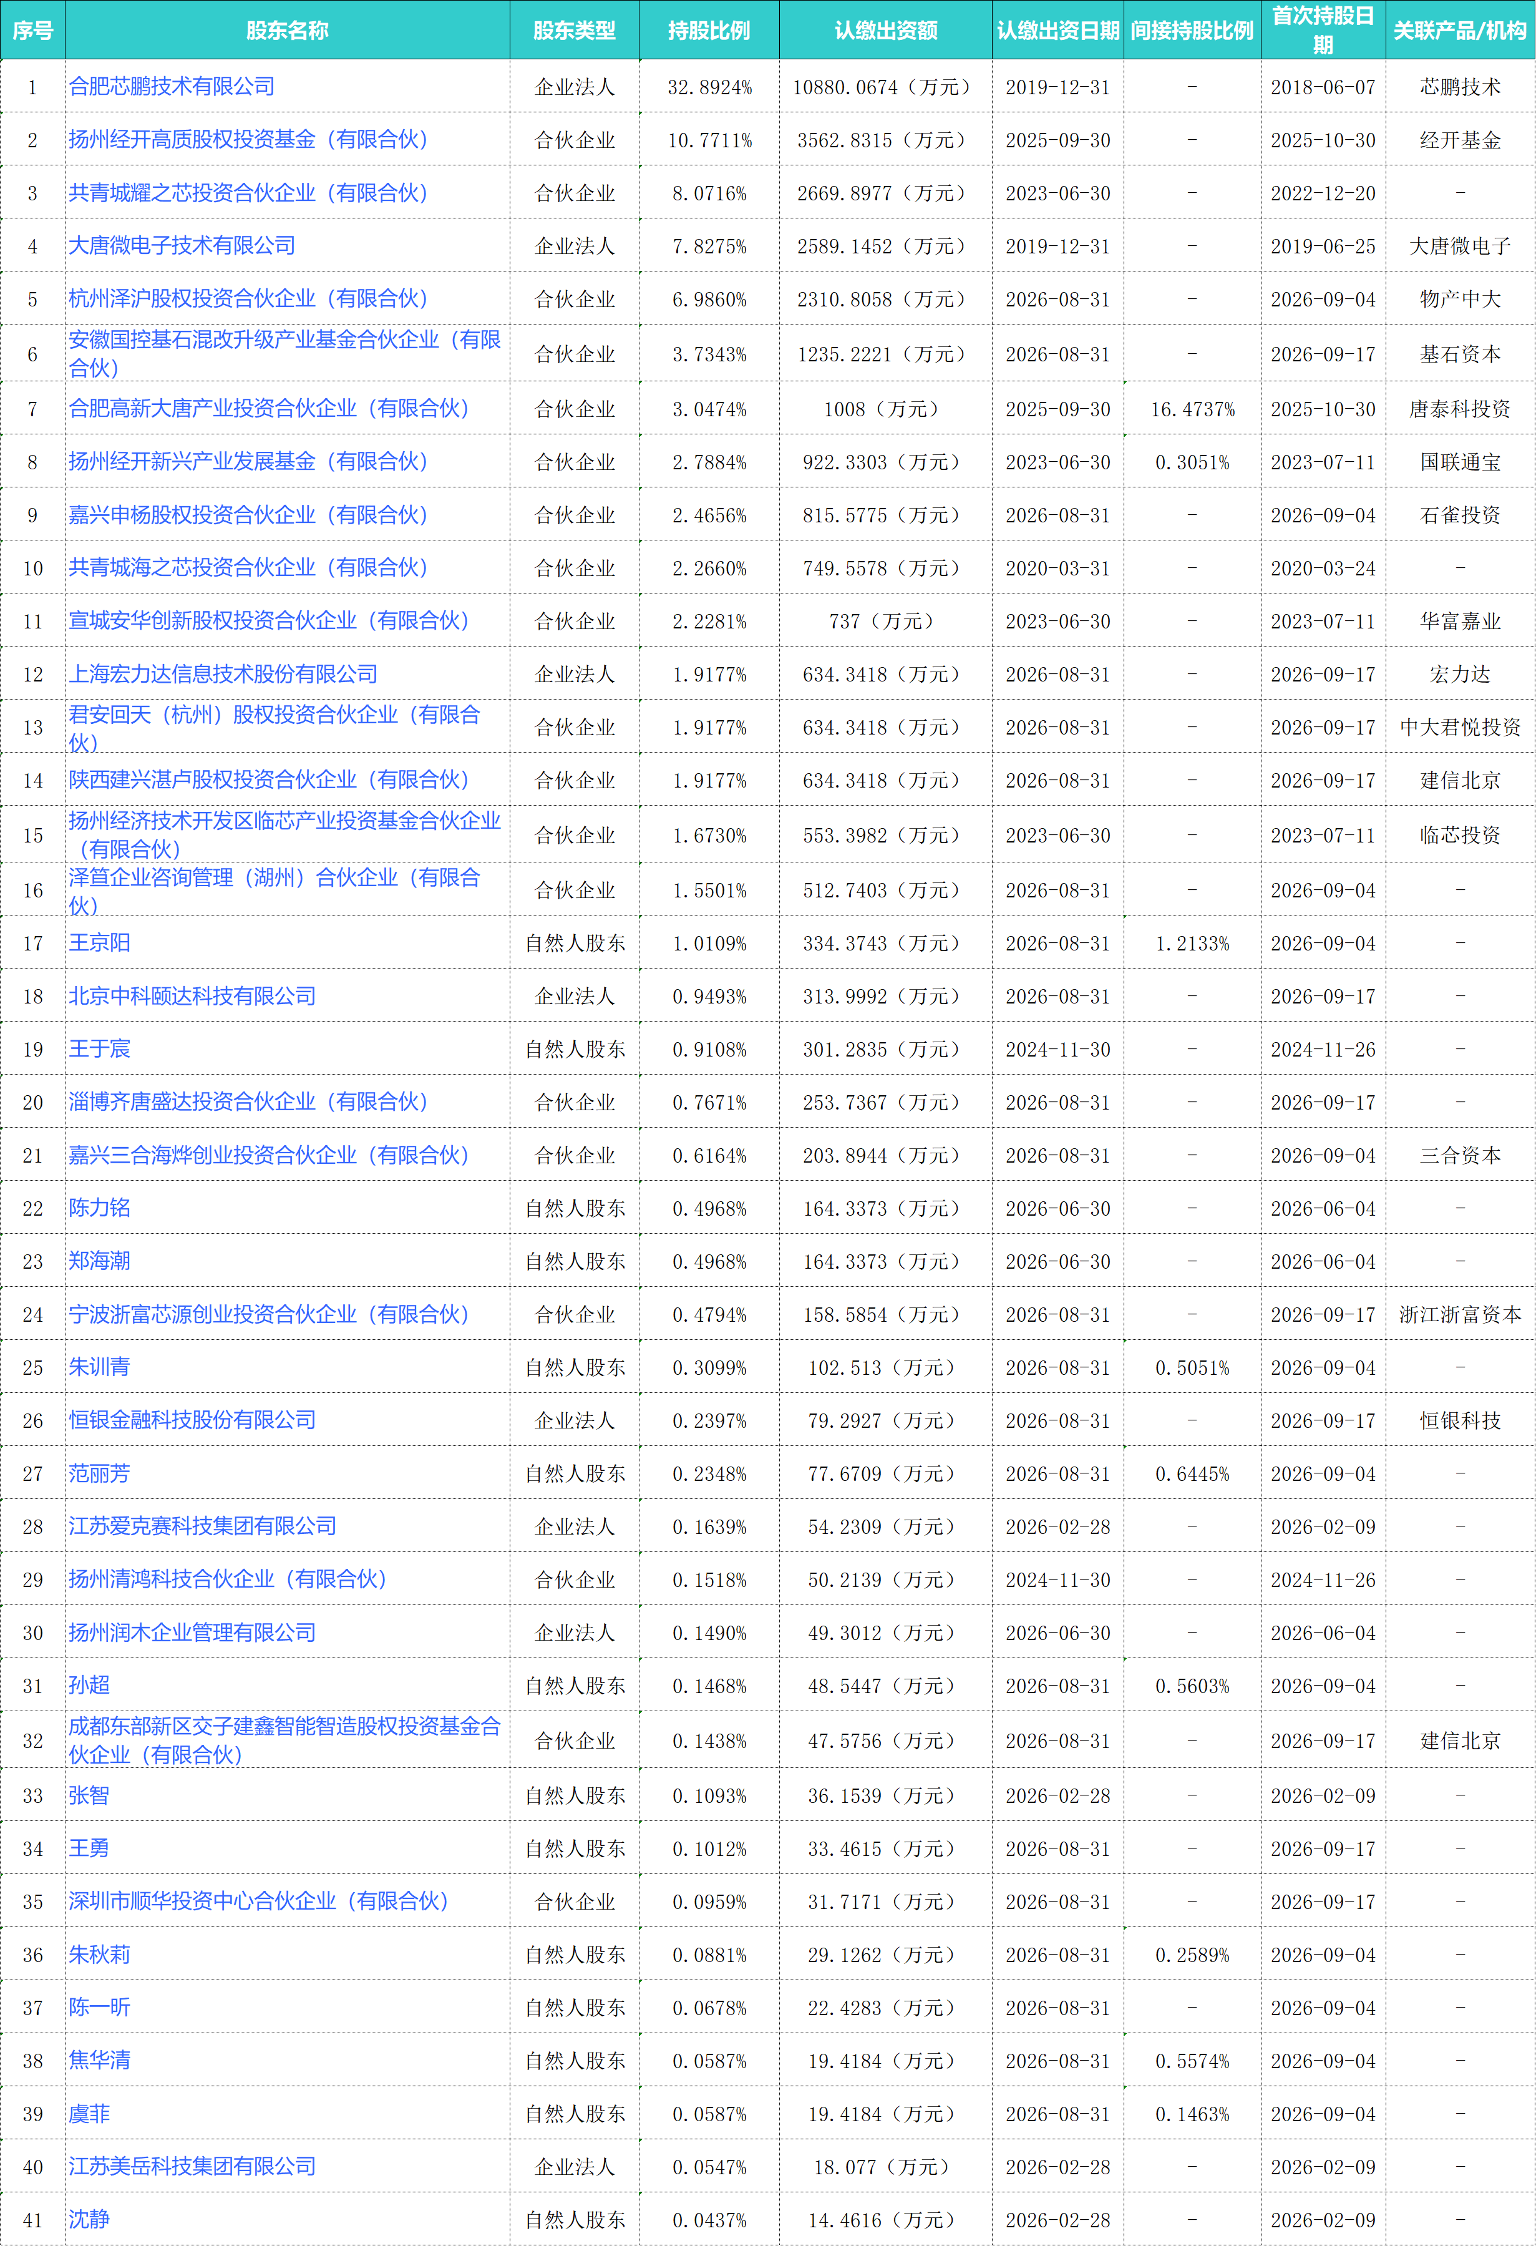This screenshot has height=2246, width=1536.
Task: Select the 股东名称 column header
Action: (288, 30)
